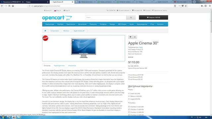
Task: Open the MP3 Плееры category menu
Action: tap(122, 24)
